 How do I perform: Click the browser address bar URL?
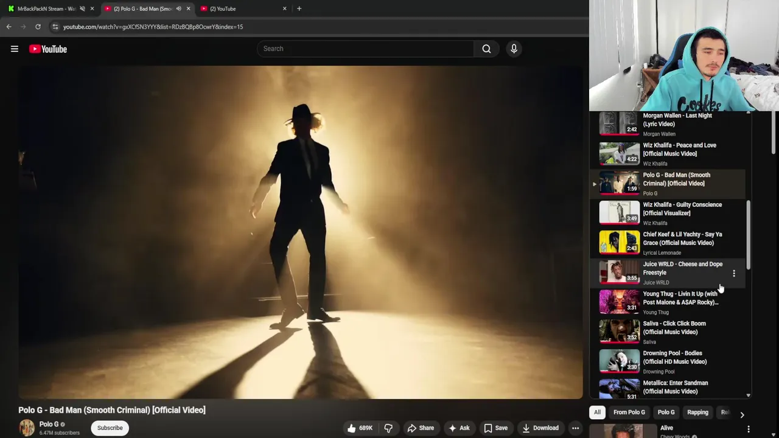153,27
